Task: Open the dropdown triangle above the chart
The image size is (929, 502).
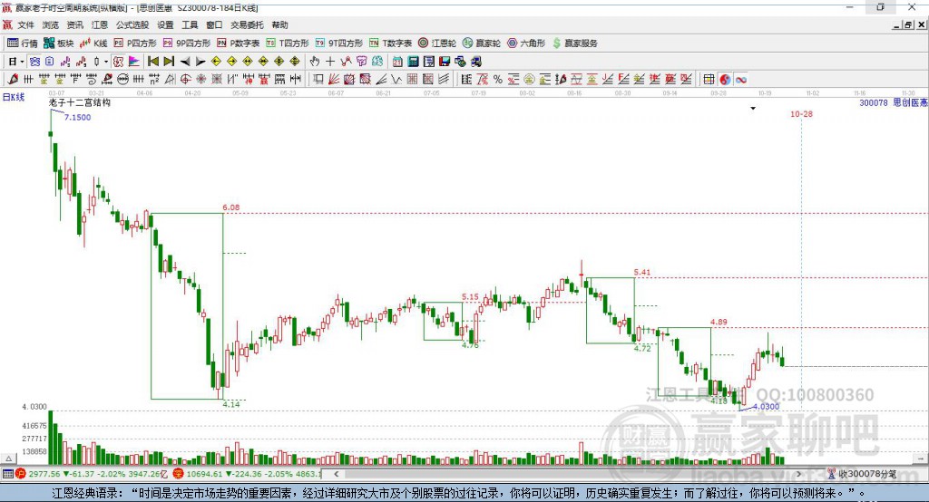Action: coord(753,109)
